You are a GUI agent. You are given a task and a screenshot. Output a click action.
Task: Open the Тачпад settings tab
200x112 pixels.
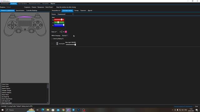(x=76, y=11)
